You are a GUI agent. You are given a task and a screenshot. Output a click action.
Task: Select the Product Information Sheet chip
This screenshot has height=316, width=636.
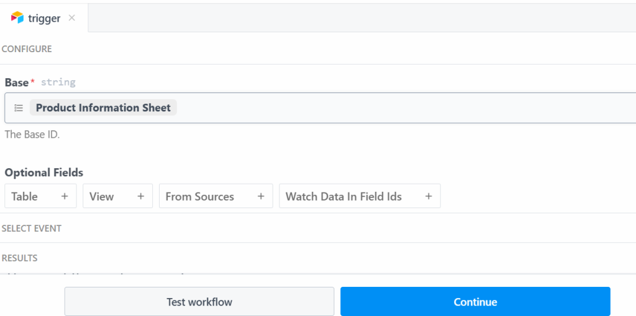coord(103,108)
